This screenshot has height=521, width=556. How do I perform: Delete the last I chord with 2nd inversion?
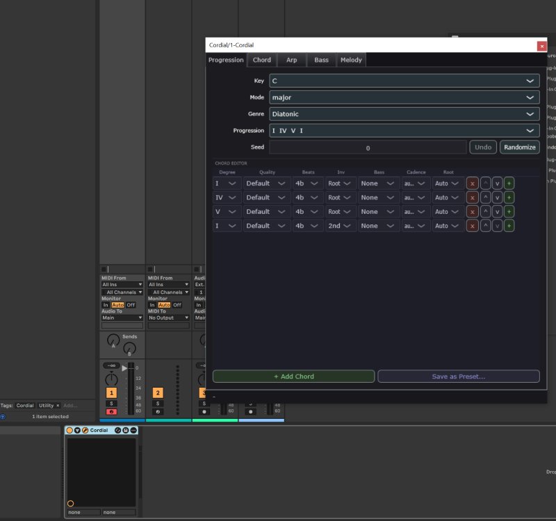(473, 226)
